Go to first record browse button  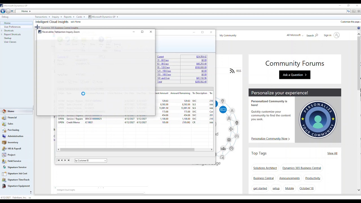pyautogui.click(x=58, y=160)
